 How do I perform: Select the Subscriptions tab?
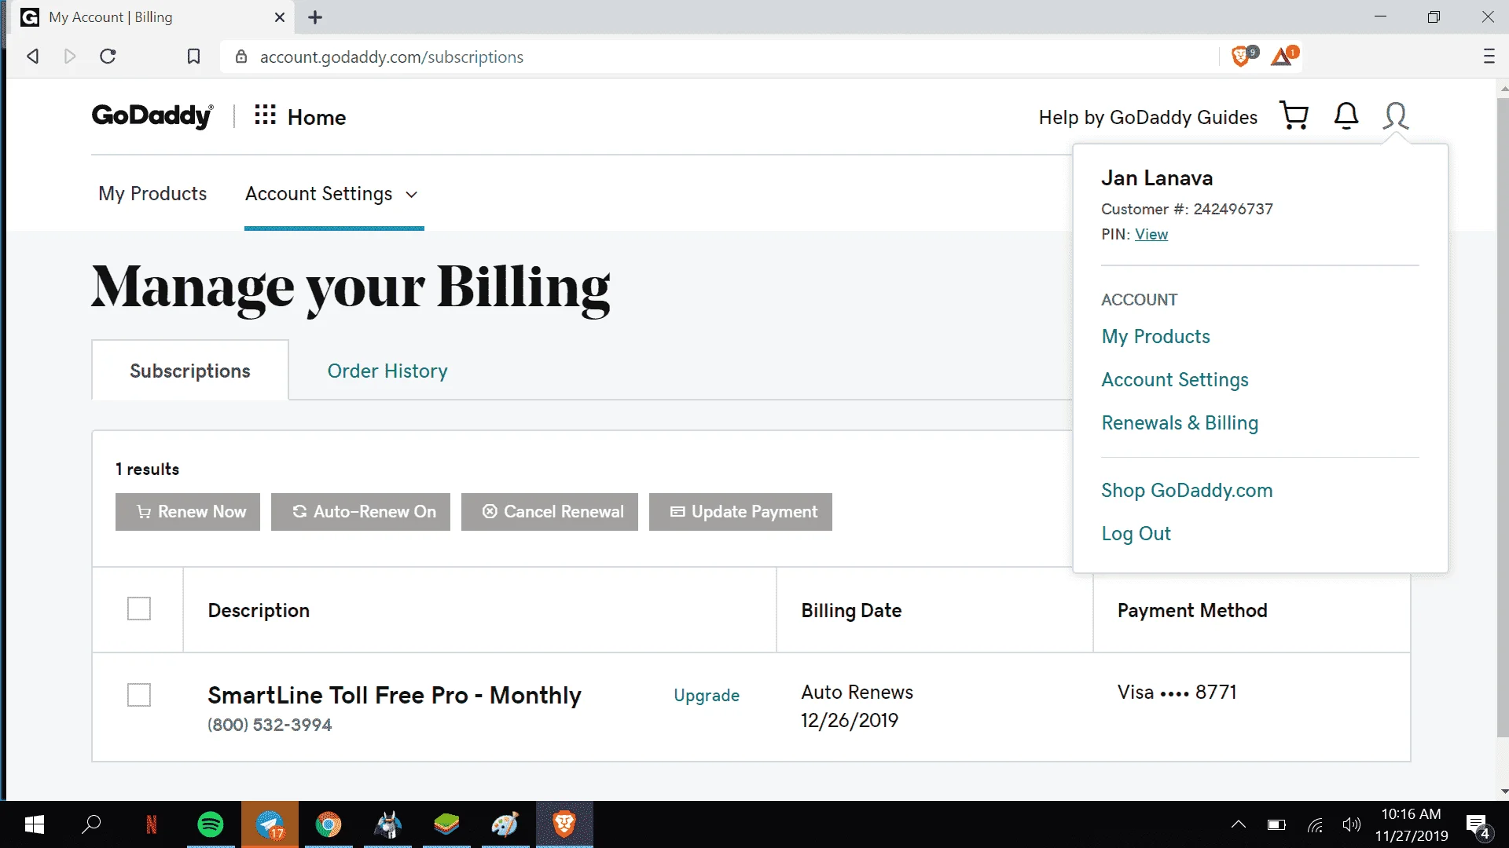click(x=190, y=371)
